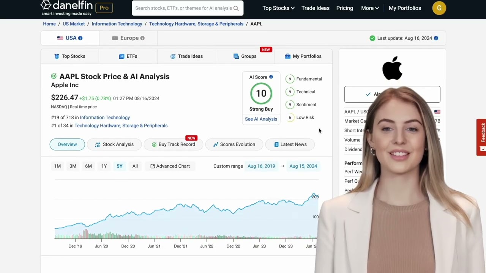
Task: Click the Sentiment score 9 badge
Action: pyautogui.click(x=290, y=105)
